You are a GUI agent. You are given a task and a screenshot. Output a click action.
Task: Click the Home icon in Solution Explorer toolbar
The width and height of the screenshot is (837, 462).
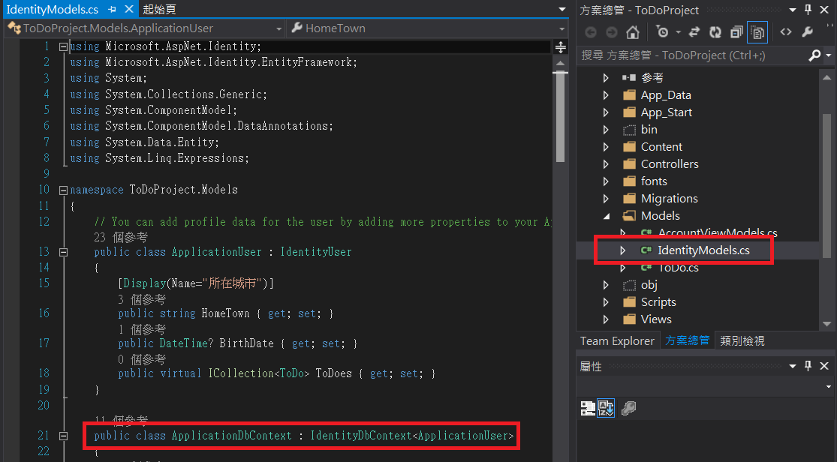[x=633, y=32]
